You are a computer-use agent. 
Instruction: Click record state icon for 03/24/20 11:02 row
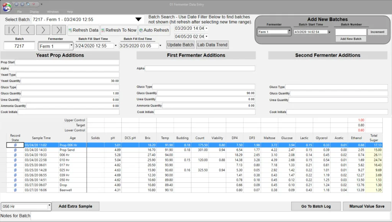tap(15, 145)
